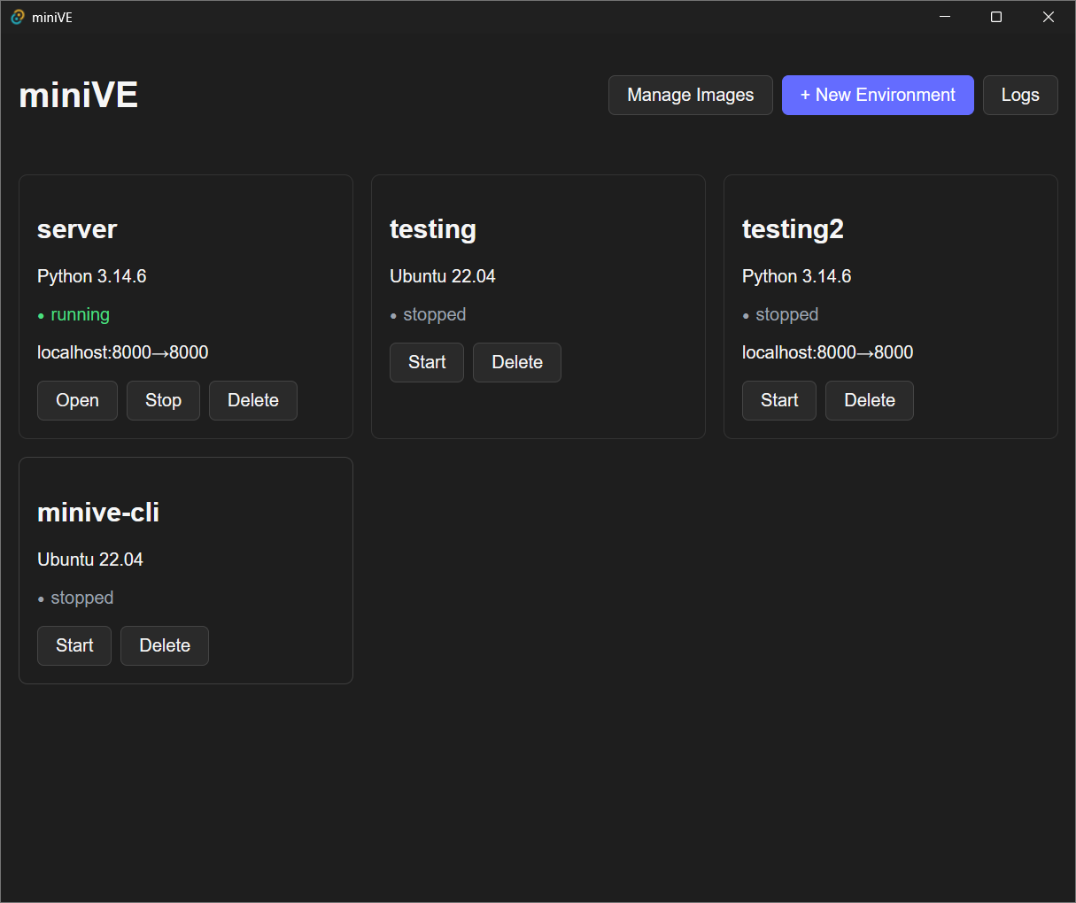Delete the testing environment
Screen dimensions: 1076x903
pos(517,362)
